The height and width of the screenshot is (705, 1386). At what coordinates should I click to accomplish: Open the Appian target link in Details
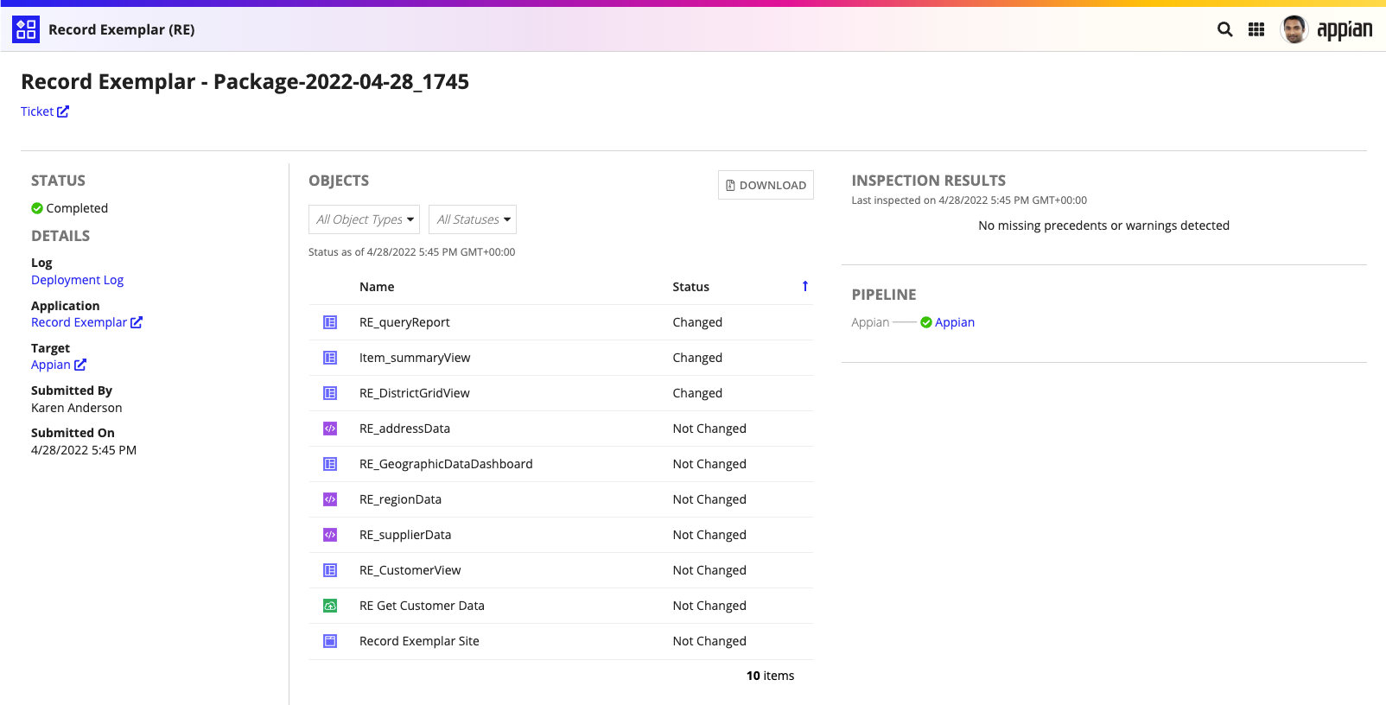[x=59, y=365]
